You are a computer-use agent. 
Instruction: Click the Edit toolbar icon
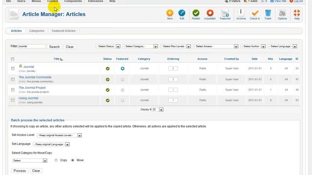(x=182, y=15)
